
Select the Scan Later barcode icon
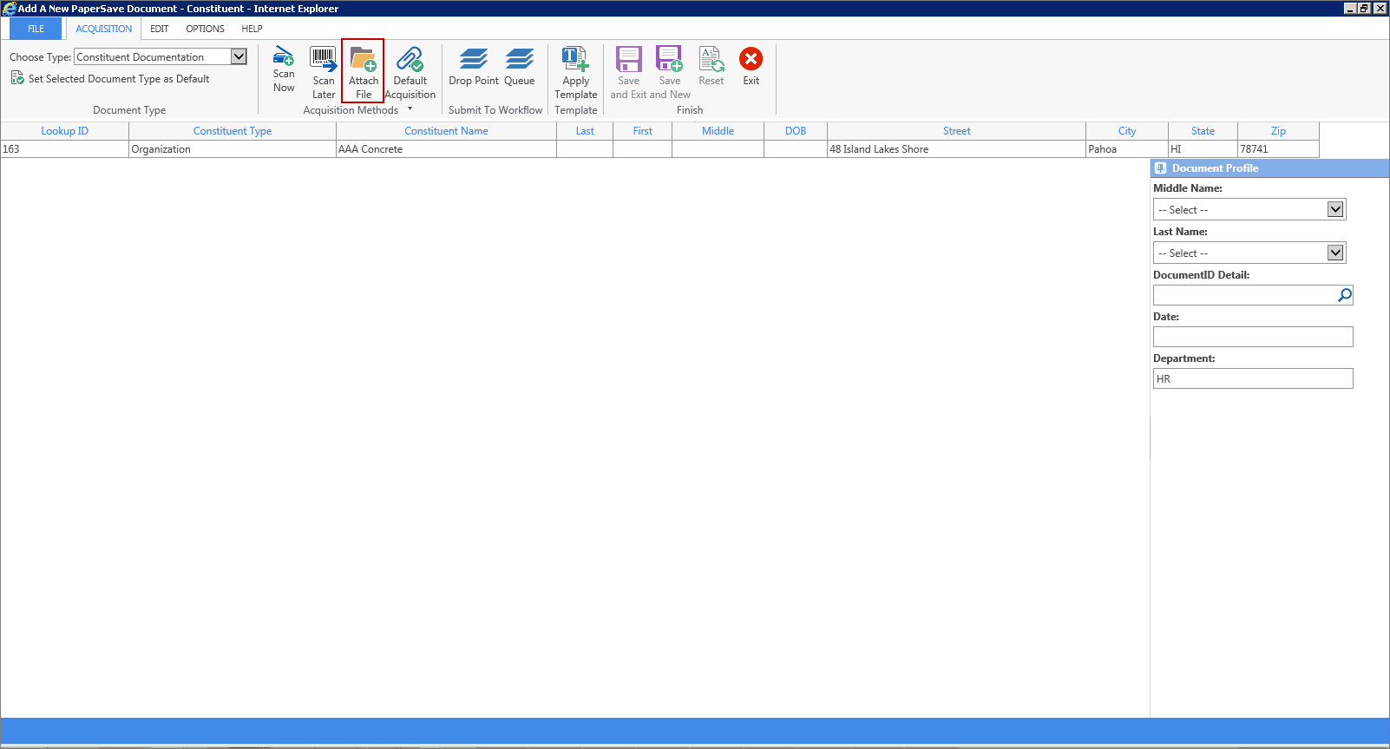point(324,59)
